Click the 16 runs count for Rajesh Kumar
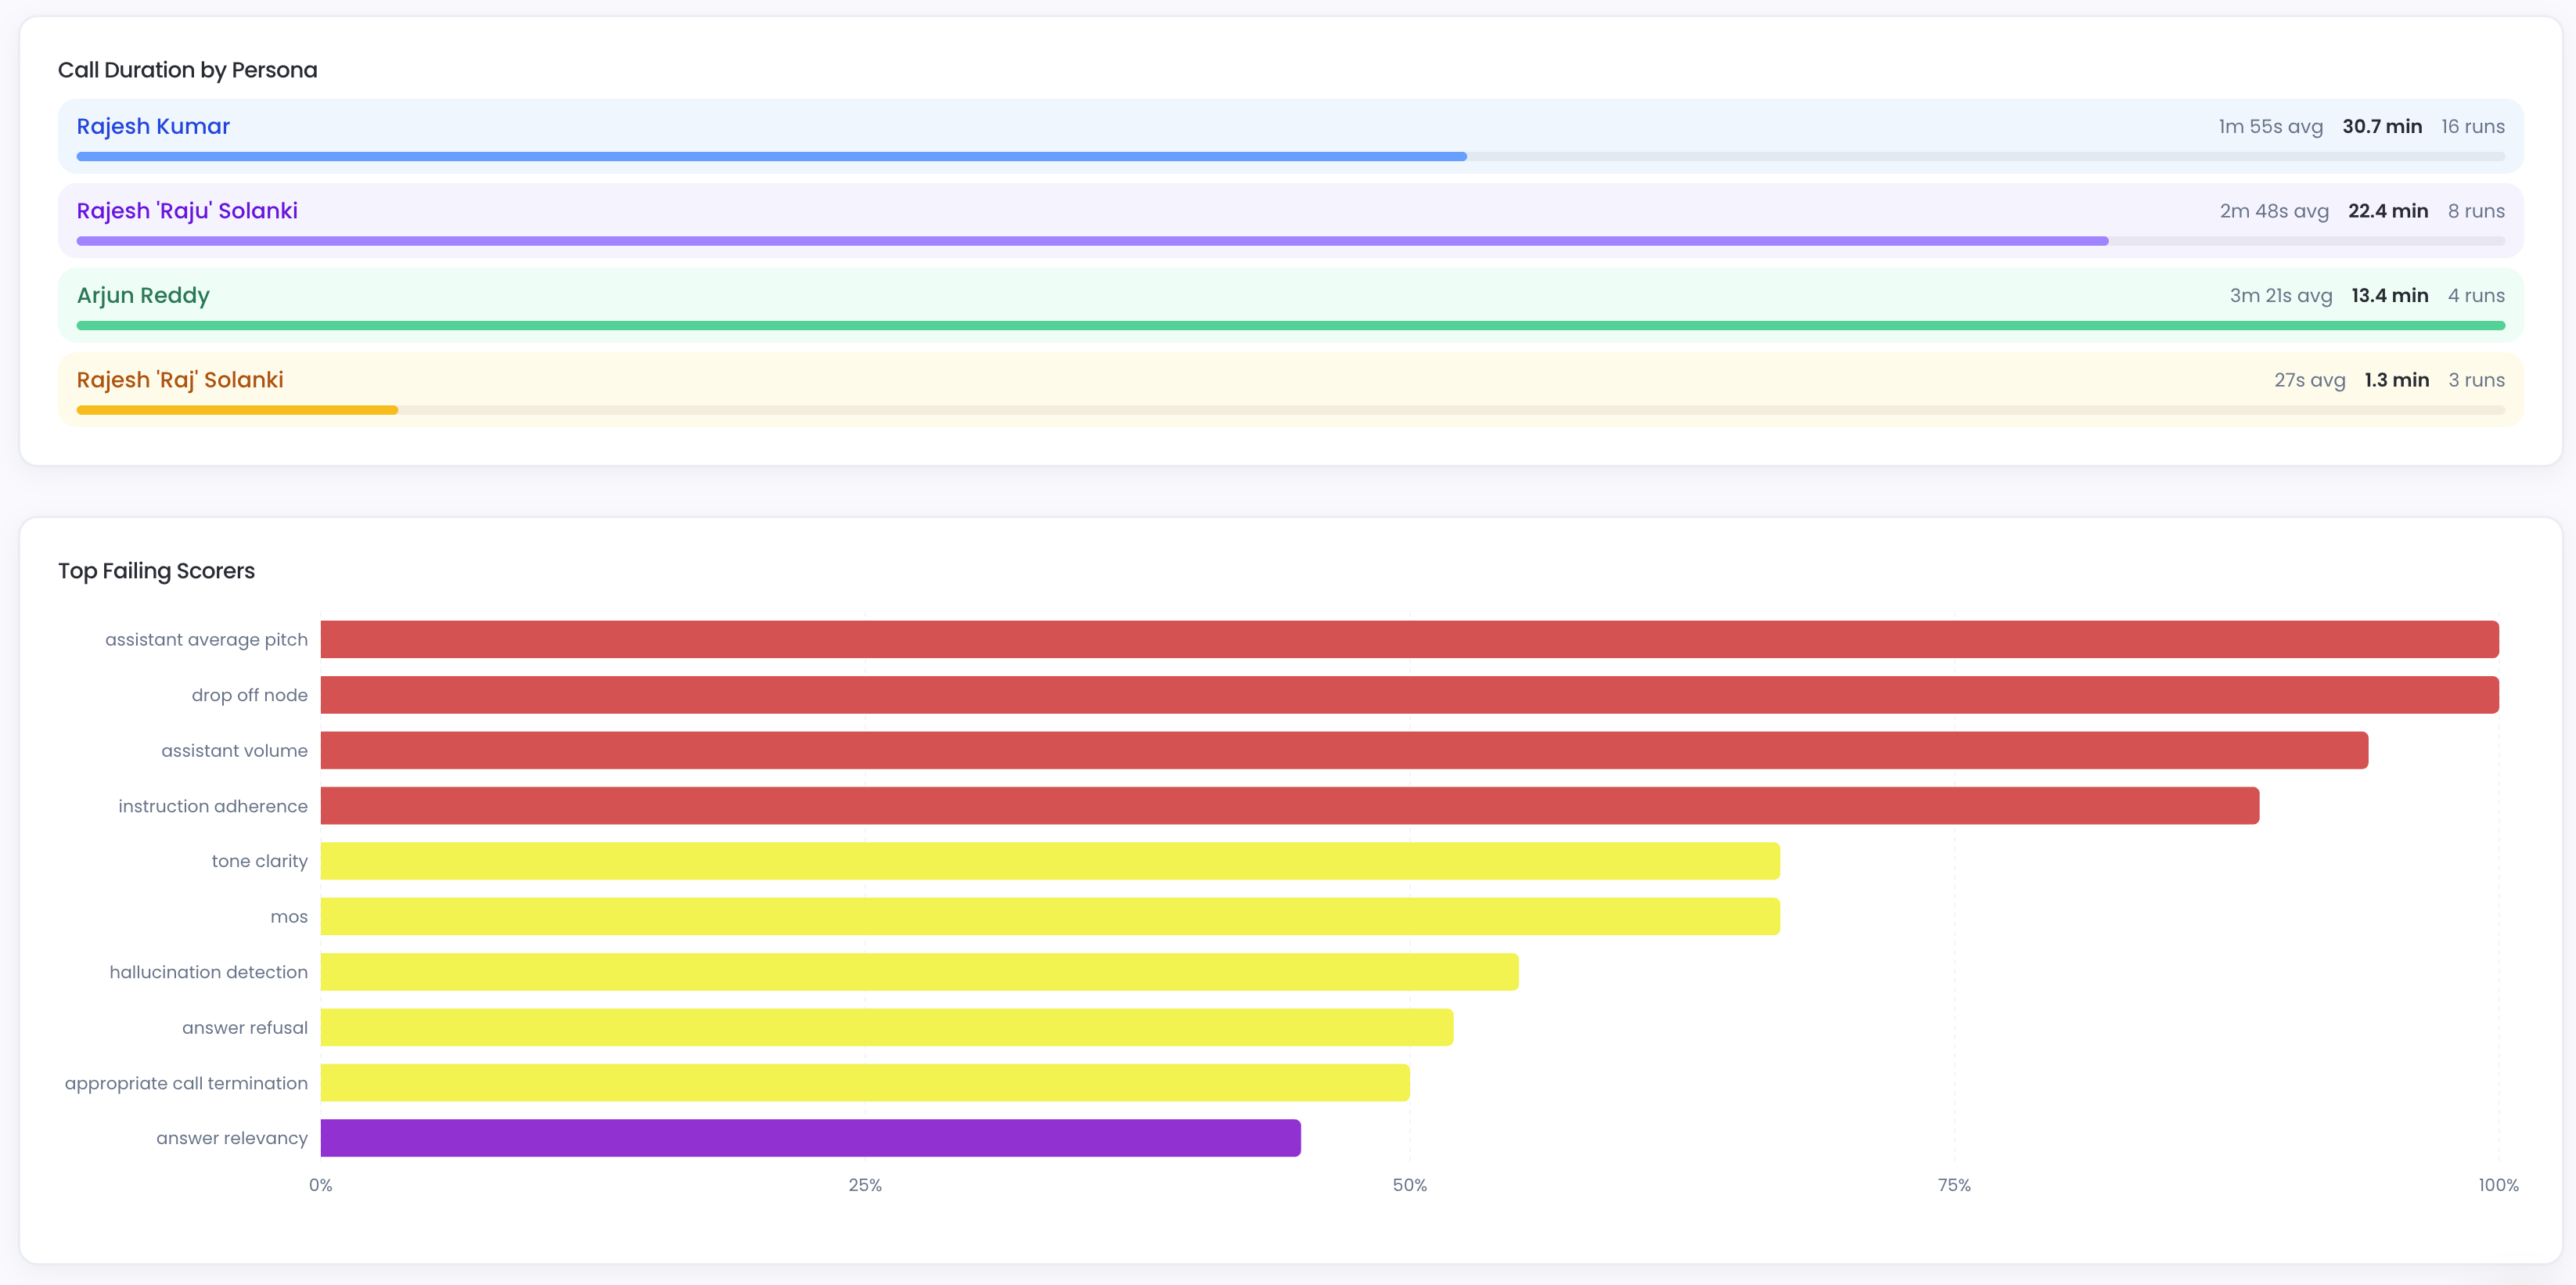Screen dimensions: 2576x1285 [2473, 126]
